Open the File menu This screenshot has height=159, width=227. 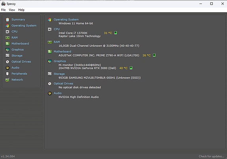coord(3,10)
